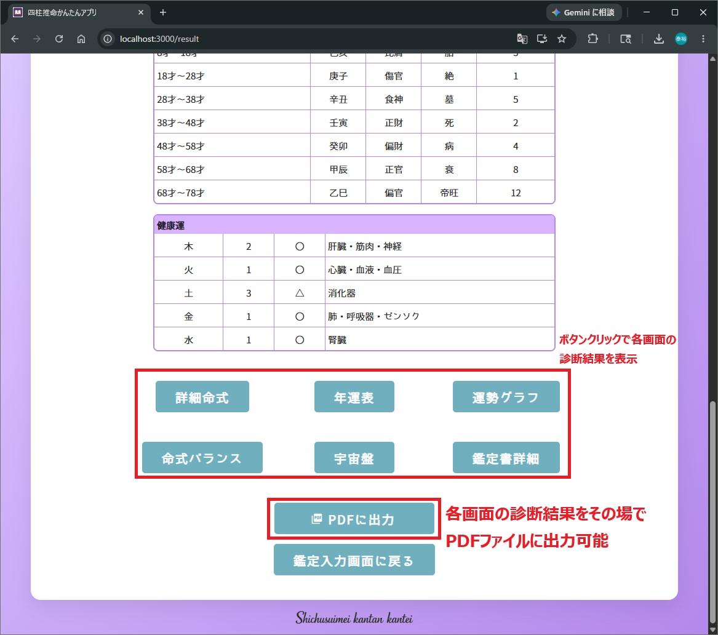Viewport: 718px width, 635px height.
Task: Click the △ mark in 土 row
Action: pyautogui.click(x=300, y=292)
